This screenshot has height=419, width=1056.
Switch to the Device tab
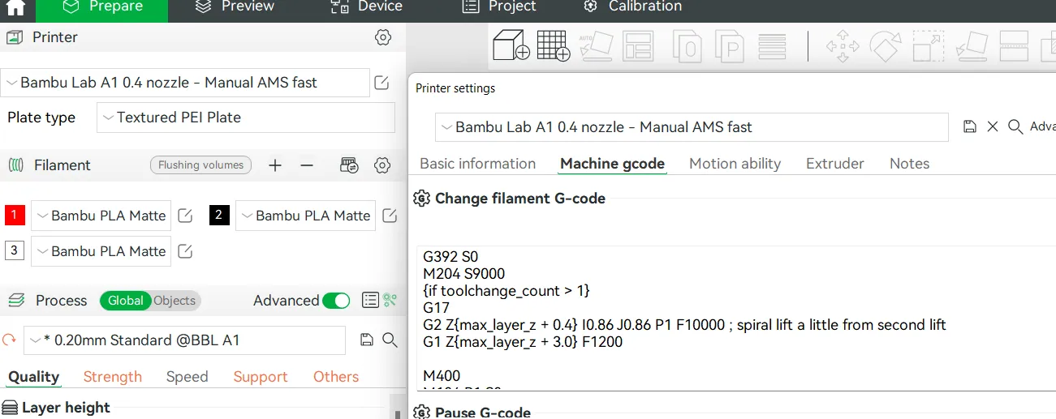pos(367,6)
